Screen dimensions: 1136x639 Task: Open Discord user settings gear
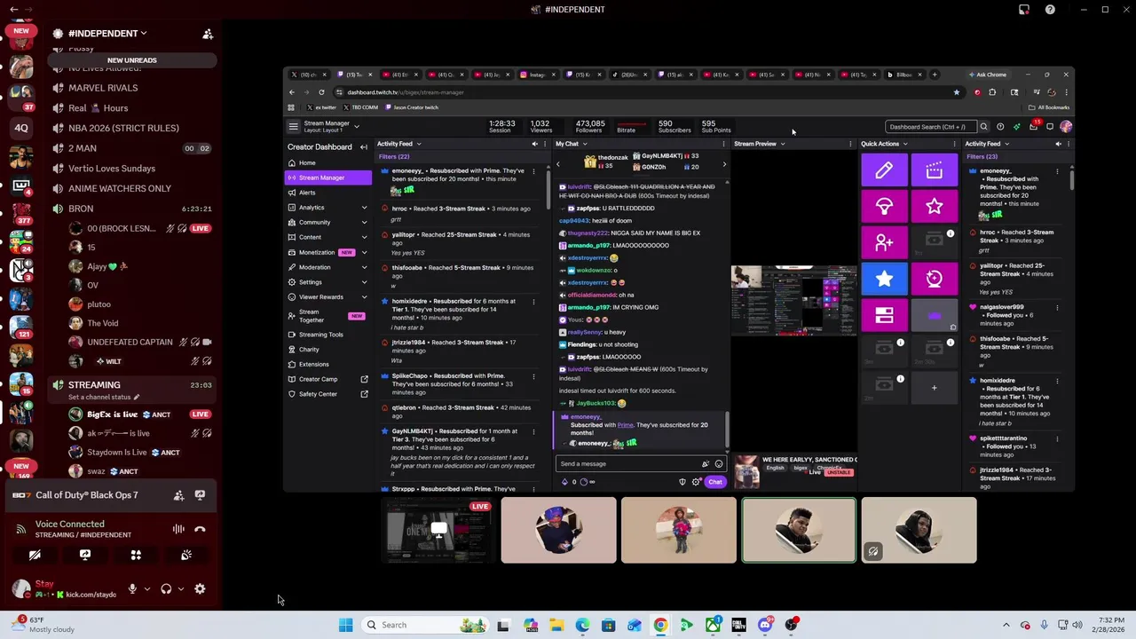[200, 588]
